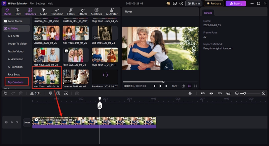Click the Delete trash icon

click(x=21, y=93)
